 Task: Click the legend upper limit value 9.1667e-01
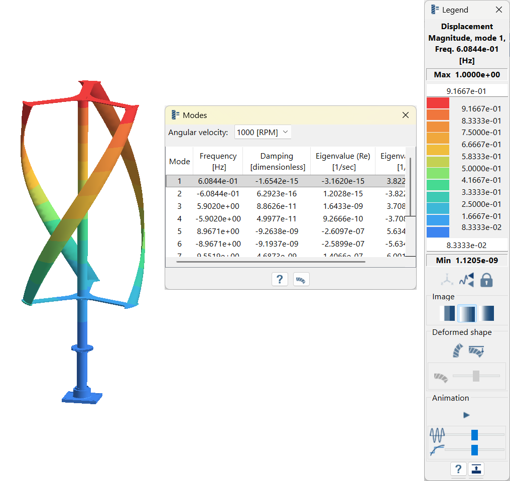coord(467,91)
